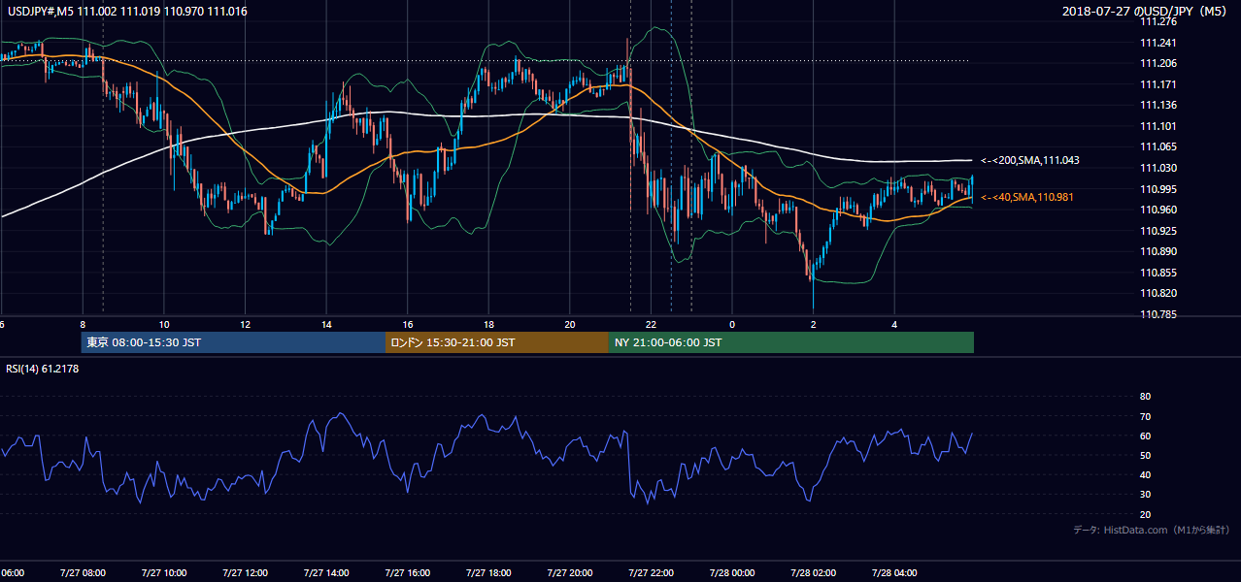Viewport: 1241px width, 582px height.
Task: Click hour label 10 under the price chart
Action: (164, 324)
